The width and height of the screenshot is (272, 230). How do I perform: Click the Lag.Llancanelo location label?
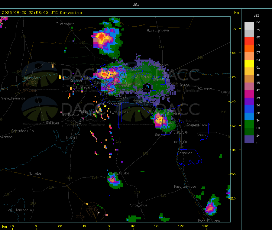tap(19, 210)
